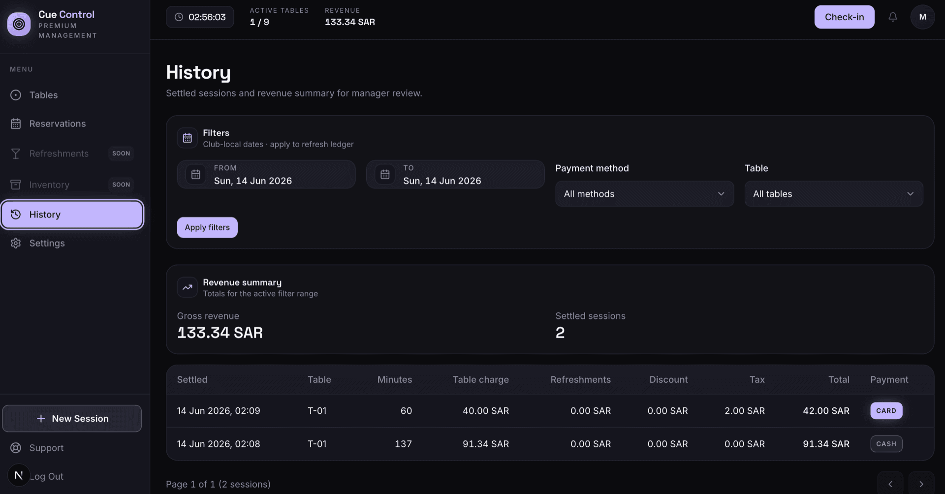
Task: Click the CASH payment badge
Action: 886,444
